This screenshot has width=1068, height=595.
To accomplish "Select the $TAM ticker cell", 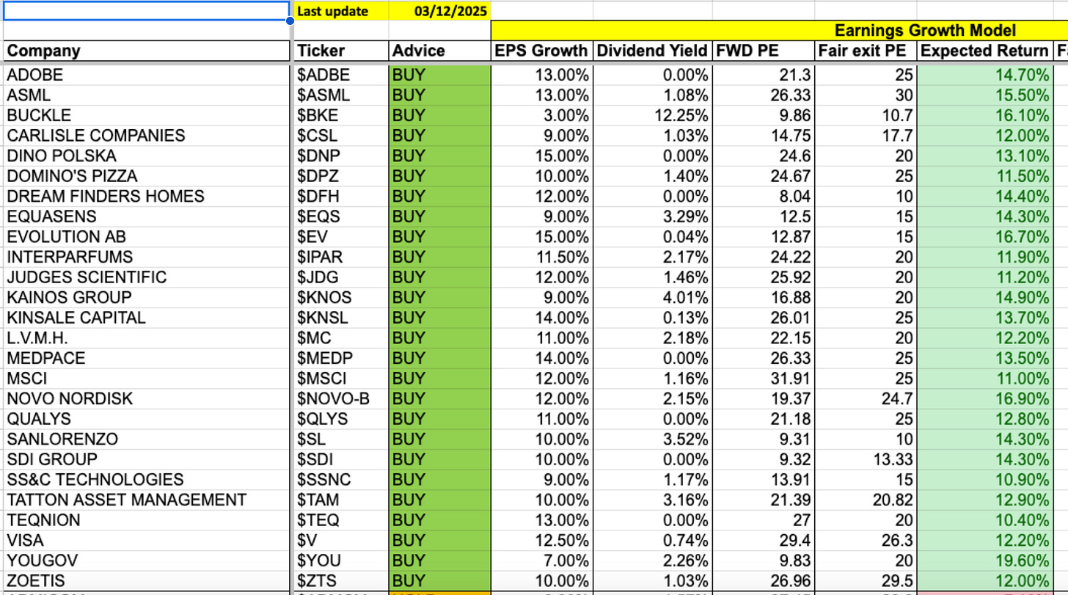I will click(341, 500).
